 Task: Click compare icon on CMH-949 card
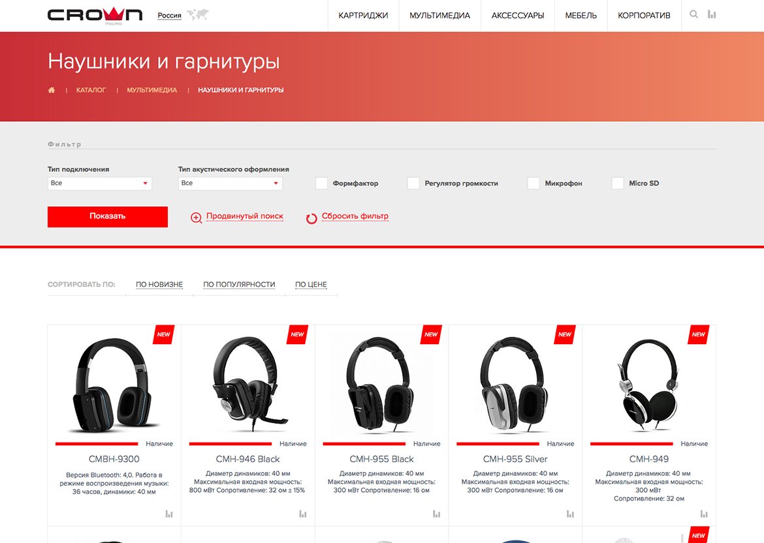point(704,514)
